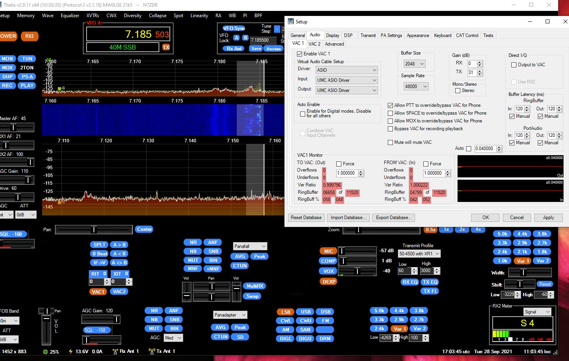The height and width of the screenshot is (361, 569).
Task: Toggle the PS-A PureSignal button
Action: 27,76
